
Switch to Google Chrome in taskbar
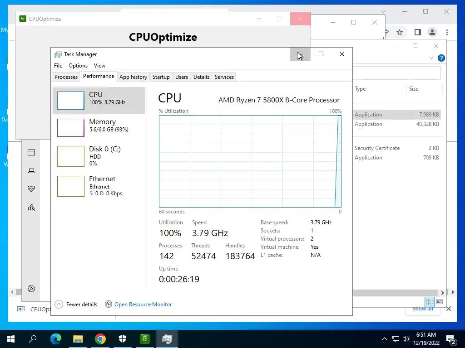tap(100, 339)
